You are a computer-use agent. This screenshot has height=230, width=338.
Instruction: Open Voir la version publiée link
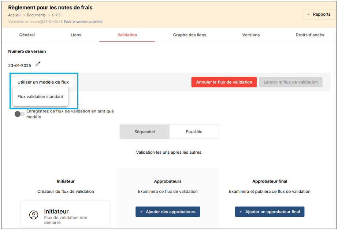(x=83, y=22)
